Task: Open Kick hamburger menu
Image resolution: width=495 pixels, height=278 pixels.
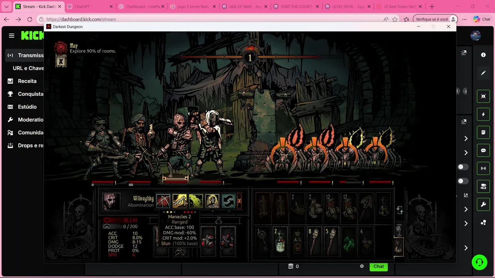Action: coord(12,36)
